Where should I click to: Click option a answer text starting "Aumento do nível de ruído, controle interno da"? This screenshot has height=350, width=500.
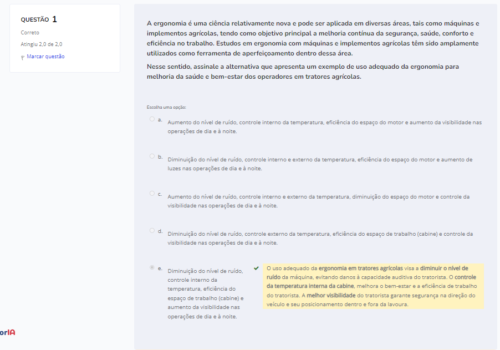(x=324, y=126)
